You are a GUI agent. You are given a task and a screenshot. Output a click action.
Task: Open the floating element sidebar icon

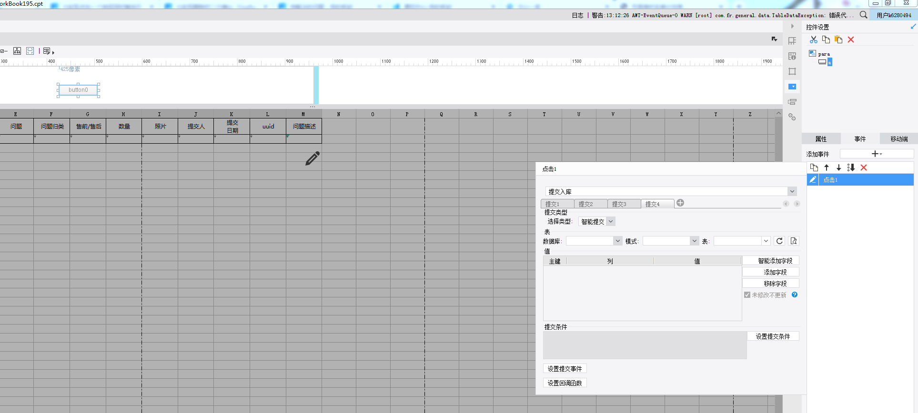[x=792, y=71]
